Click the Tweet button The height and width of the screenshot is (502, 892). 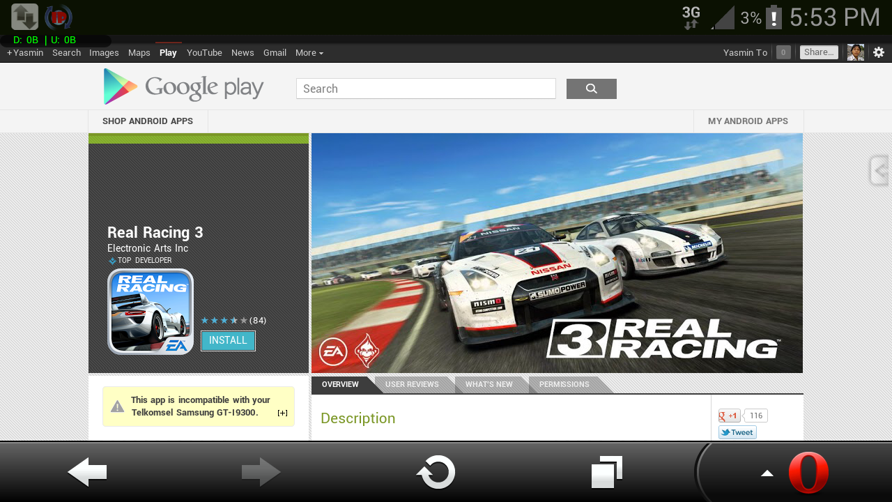point(737,432)
